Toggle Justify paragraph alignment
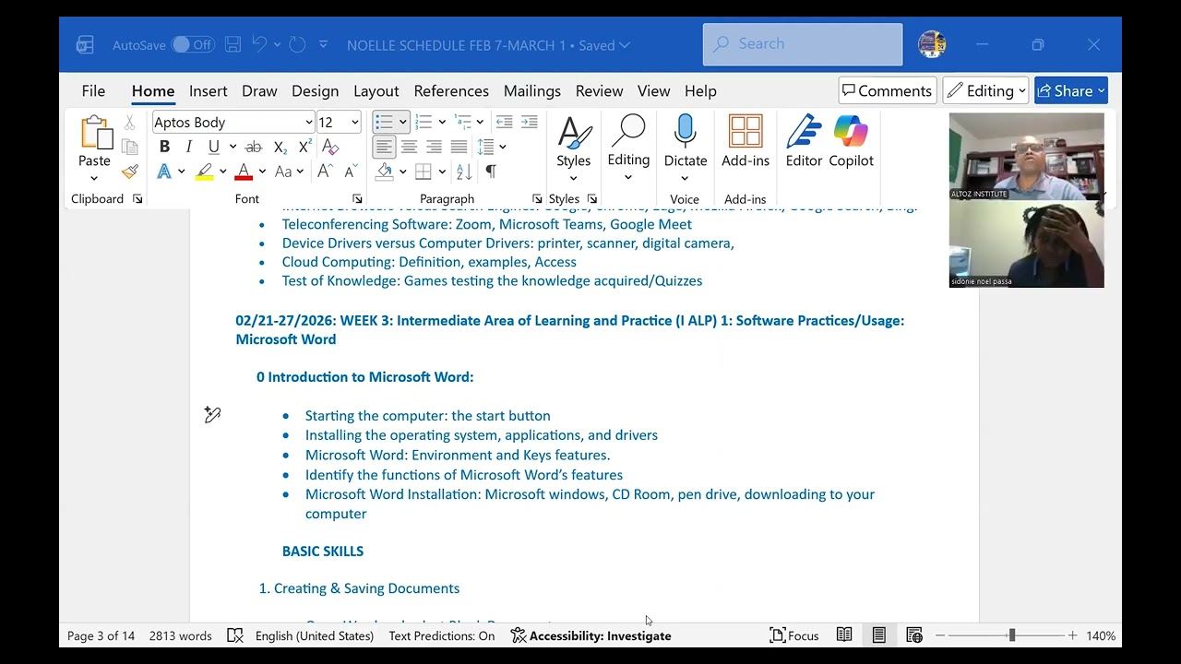 [x=459, y=147]
